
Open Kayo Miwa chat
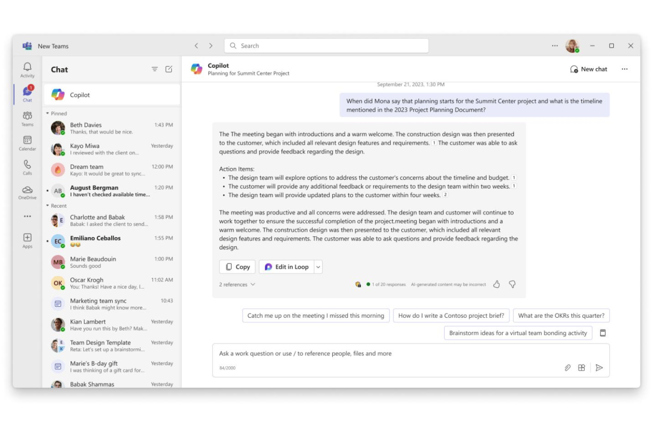112,149
